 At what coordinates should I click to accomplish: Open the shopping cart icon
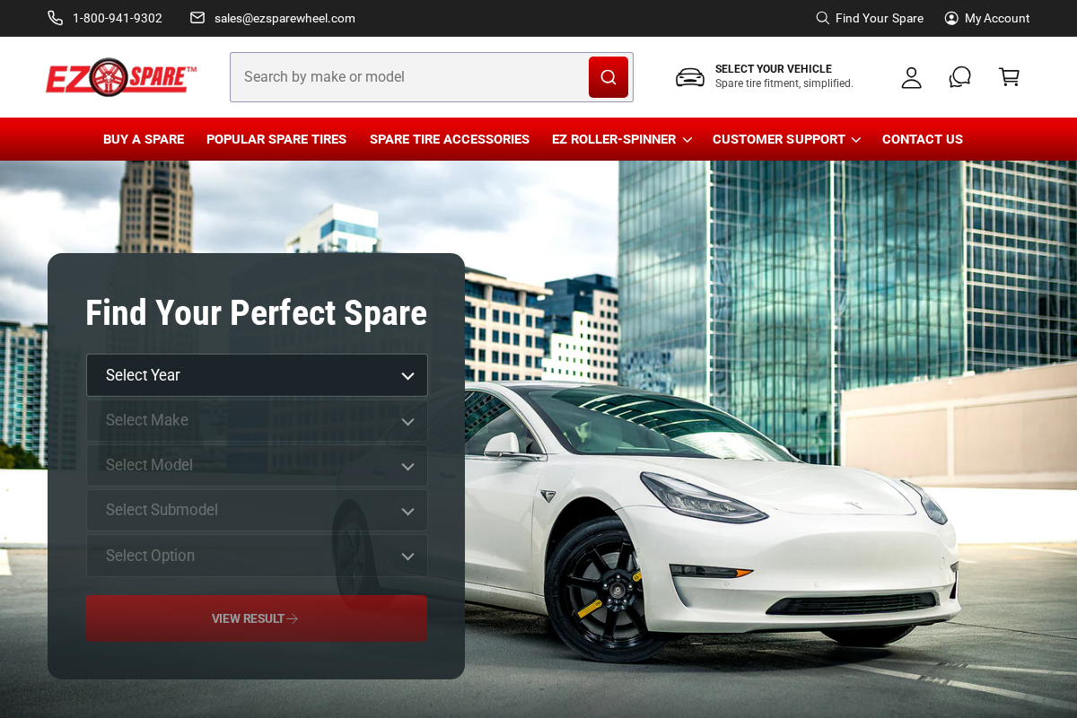[x=1009, y=77]
